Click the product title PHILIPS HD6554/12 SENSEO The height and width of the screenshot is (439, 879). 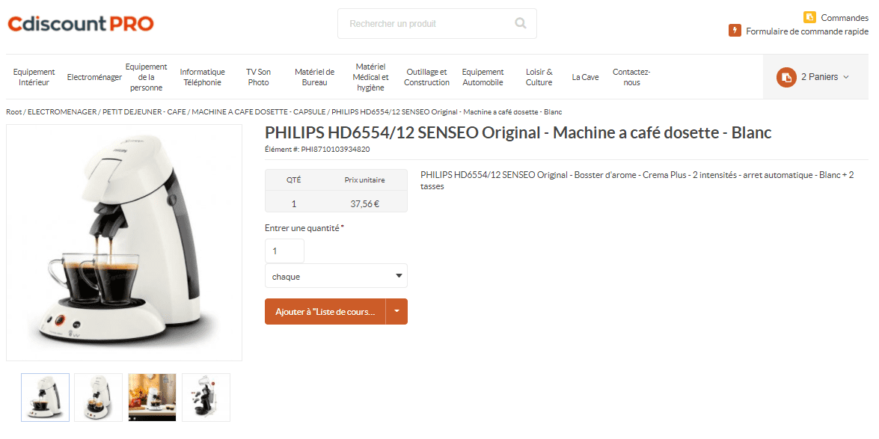[x=518, y=133]
